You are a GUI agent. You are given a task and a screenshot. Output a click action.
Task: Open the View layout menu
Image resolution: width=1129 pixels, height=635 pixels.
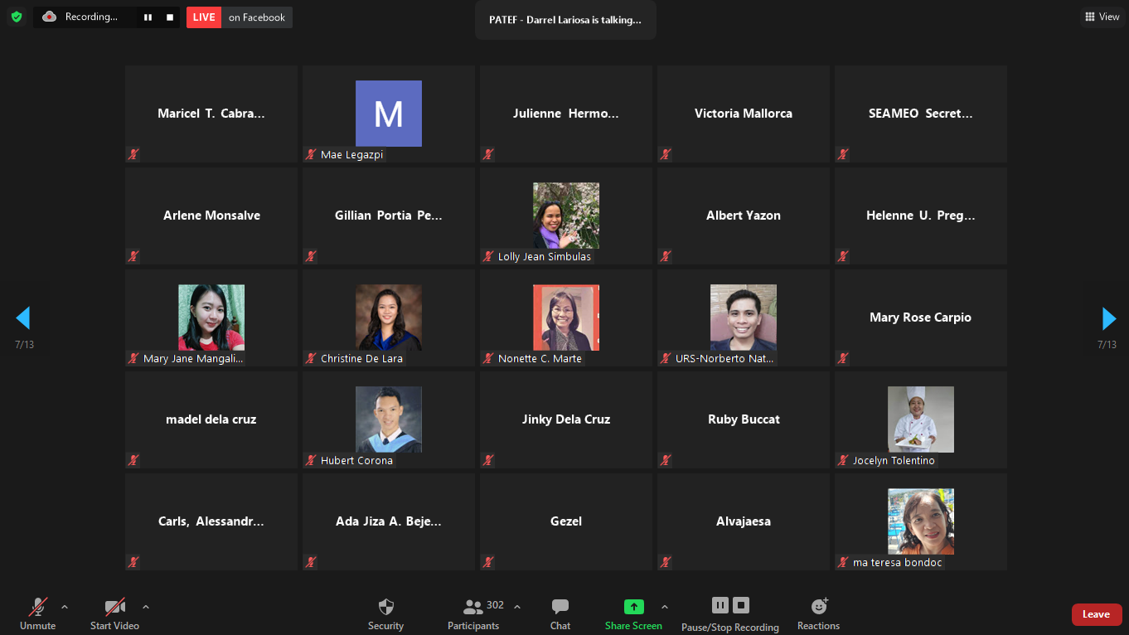tap(1102, 17)
